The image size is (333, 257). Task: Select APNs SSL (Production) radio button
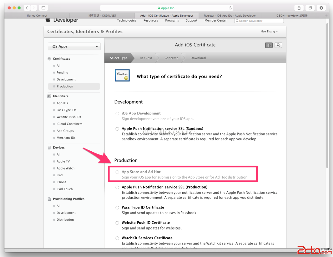point(117,187)
